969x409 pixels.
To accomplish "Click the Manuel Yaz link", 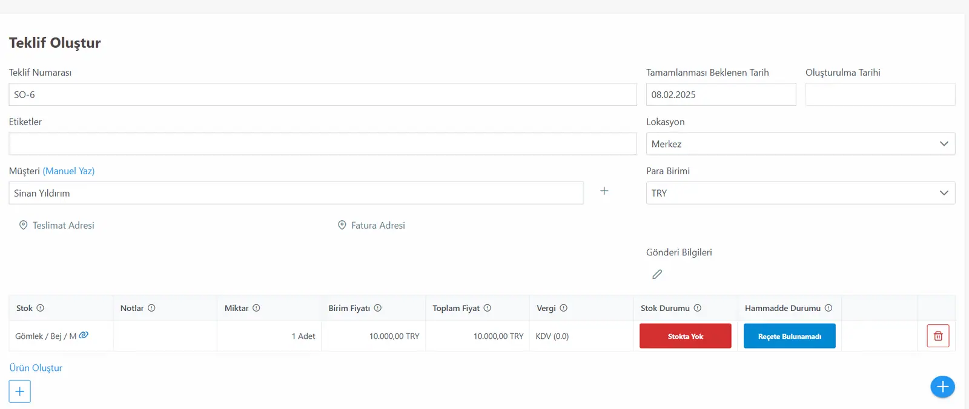I will [68, 171].
